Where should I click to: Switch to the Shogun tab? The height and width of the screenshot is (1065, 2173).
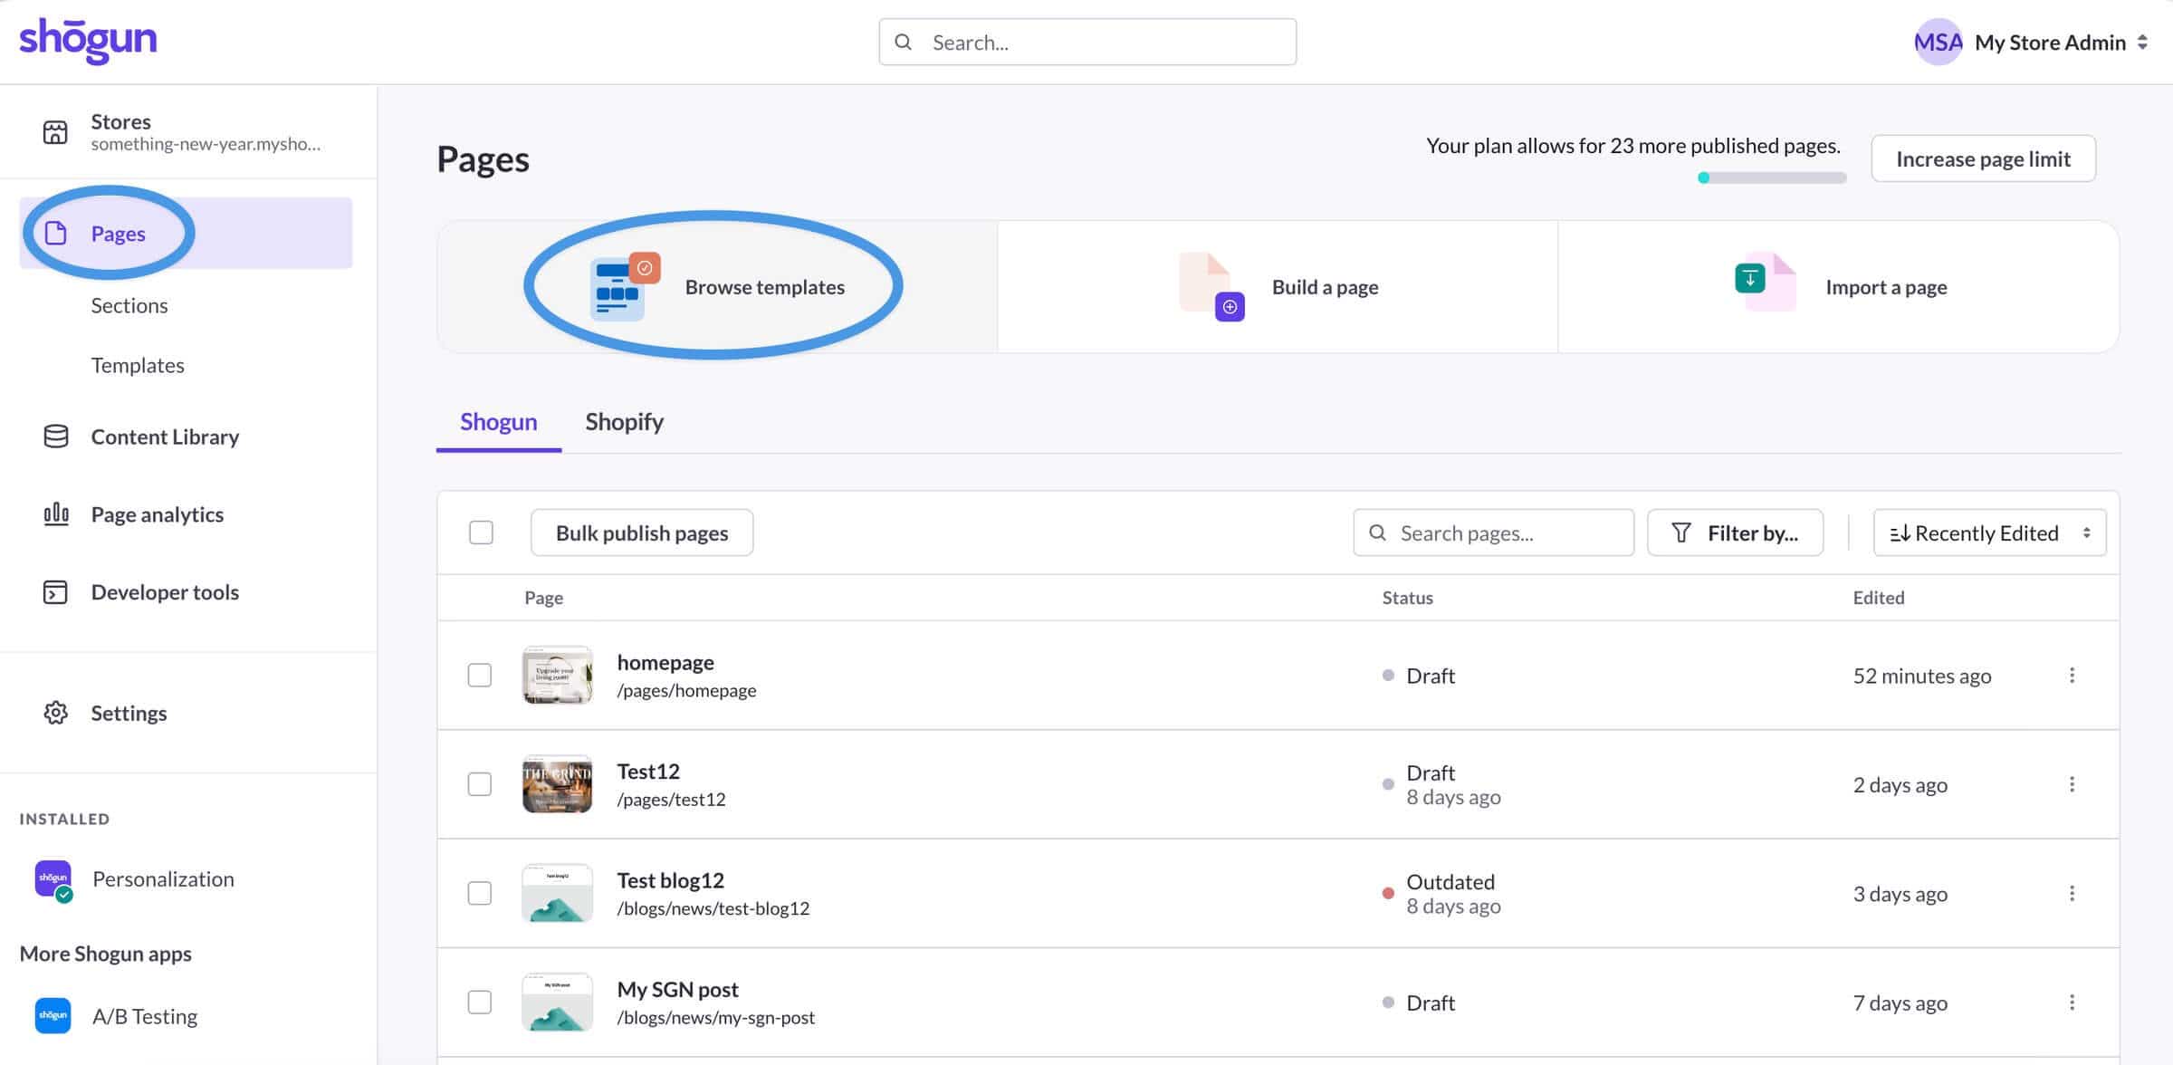(498, 422)
